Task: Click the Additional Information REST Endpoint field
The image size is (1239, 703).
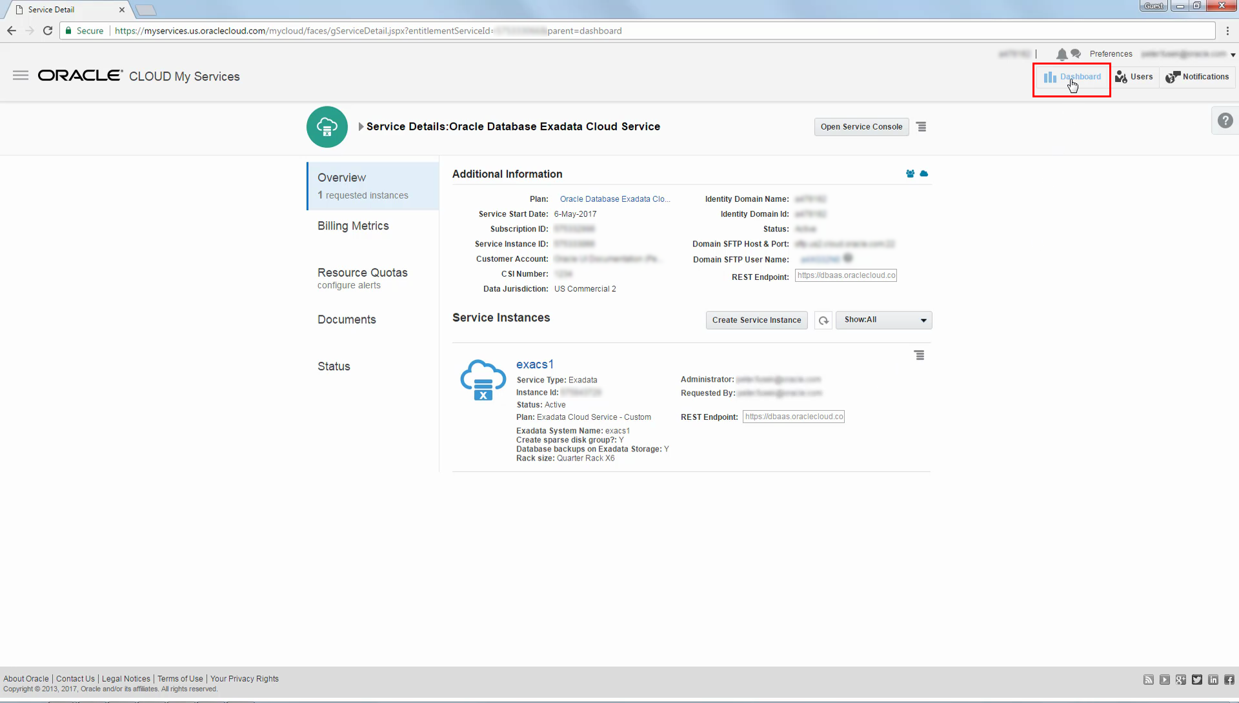Action: point(846,276)
